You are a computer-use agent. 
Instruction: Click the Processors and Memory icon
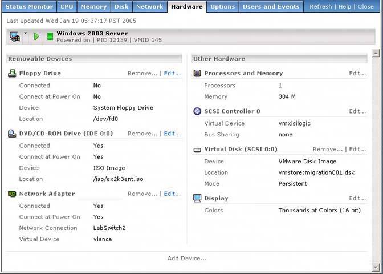click(197, 74)
